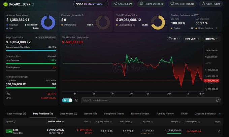Click Leverage Ratio help question icon
Screen dimensions: 229x137
(x=134, y=25)
